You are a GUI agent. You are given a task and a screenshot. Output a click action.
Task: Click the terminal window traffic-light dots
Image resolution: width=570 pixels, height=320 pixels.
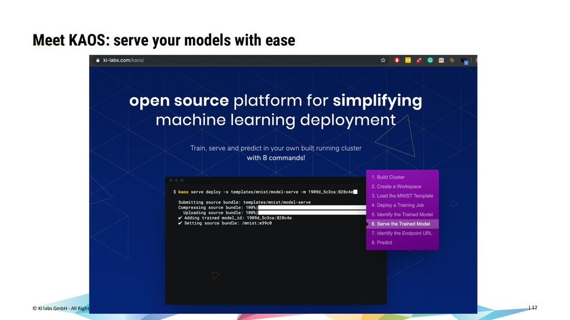click(176, 181)
